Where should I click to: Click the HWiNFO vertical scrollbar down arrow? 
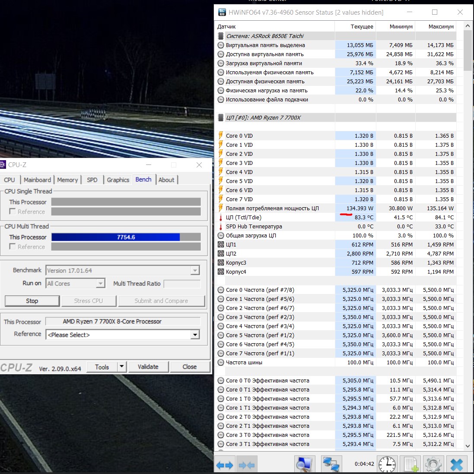click(468, 446)
